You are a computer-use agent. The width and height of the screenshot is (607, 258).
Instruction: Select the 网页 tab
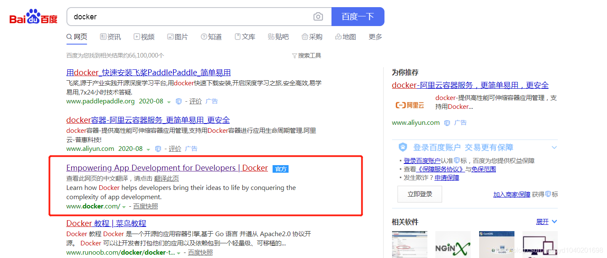77,37
